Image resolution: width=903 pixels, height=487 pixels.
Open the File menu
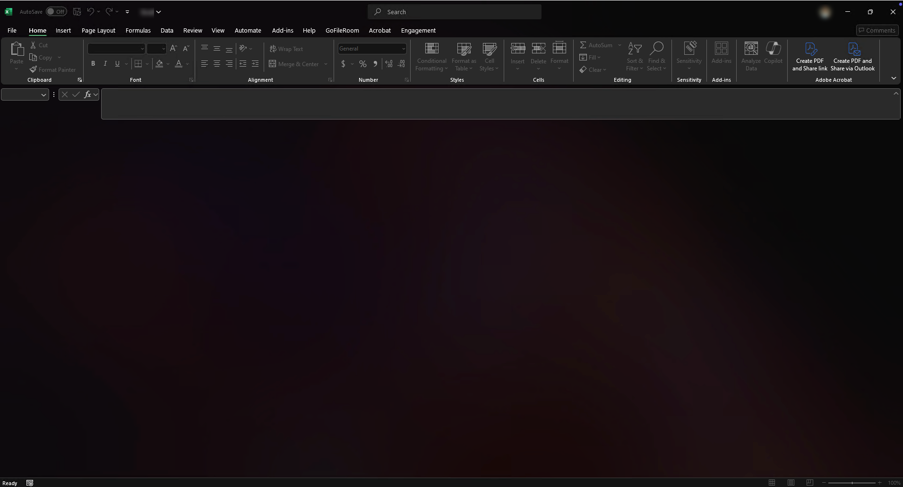point(12,30)
